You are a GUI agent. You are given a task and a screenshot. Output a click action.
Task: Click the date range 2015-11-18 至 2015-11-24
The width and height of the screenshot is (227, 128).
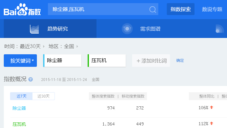click(x=64, y=79)
